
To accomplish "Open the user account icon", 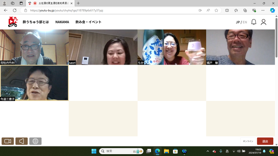I will [264, 22].
